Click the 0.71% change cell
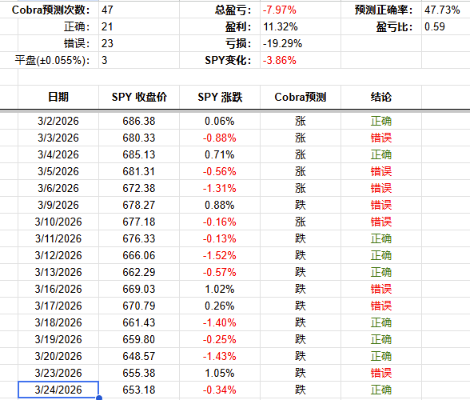 220,154
